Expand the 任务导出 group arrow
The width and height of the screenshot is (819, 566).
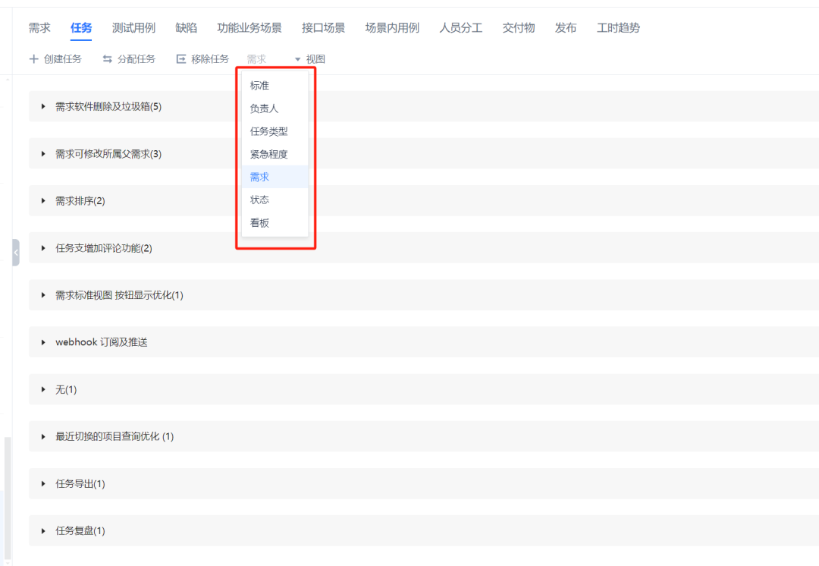point(43,483)
